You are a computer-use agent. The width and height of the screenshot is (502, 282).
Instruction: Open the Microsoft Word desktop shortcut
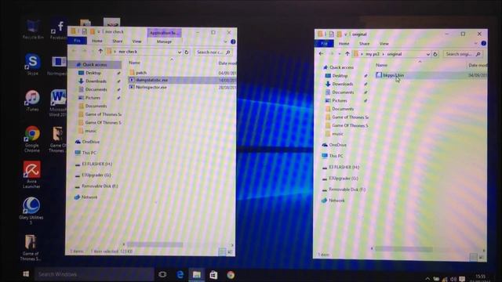pyautogui.click(x=57, y=103)
